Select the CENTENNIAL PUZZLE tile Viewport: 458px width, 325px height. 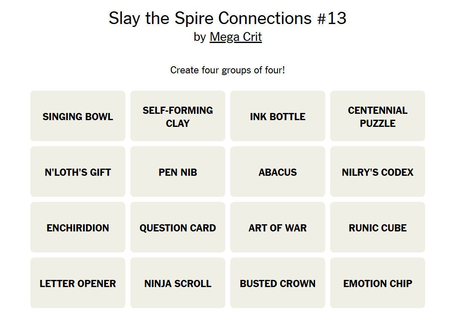pyautogui.click(x=377, y=116)
